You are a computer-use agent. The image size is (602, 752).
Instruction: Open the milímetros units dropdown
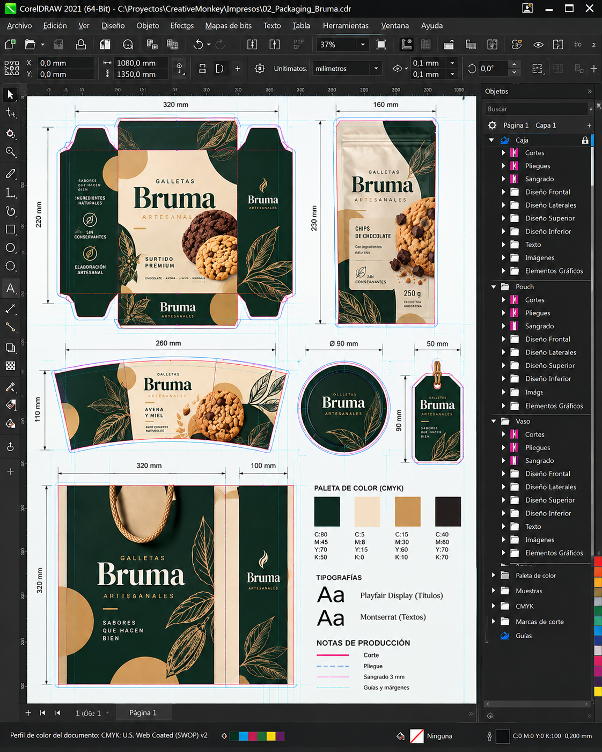[x=376, y=69]
